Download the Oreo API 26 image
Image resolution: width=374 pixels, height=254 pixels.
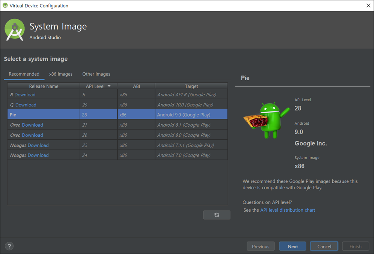[32, 135]
